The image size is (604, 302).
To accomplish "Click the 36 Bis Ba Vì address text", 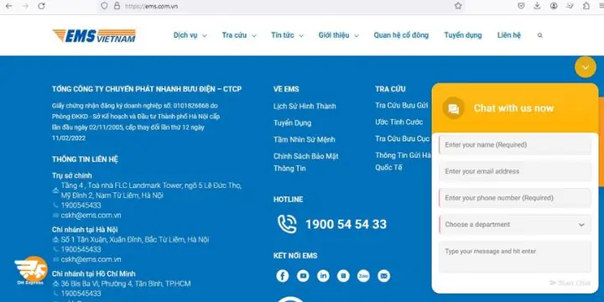I will [126, 284].
